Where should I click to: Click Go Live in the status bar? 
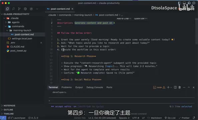170,118
